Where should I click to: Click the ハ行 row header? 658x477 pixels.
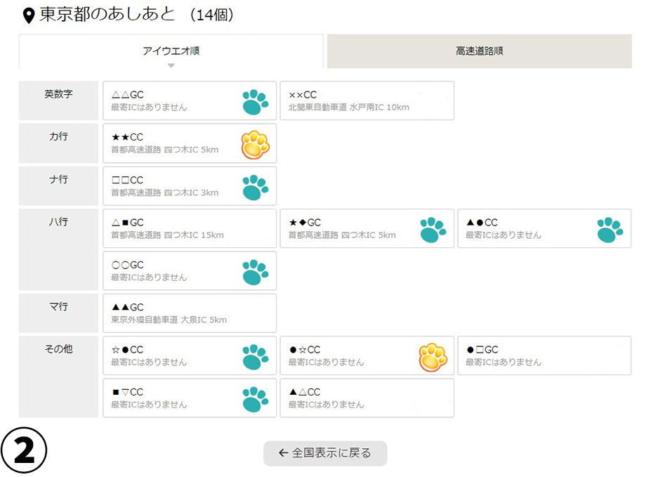[x=58, y=222]
